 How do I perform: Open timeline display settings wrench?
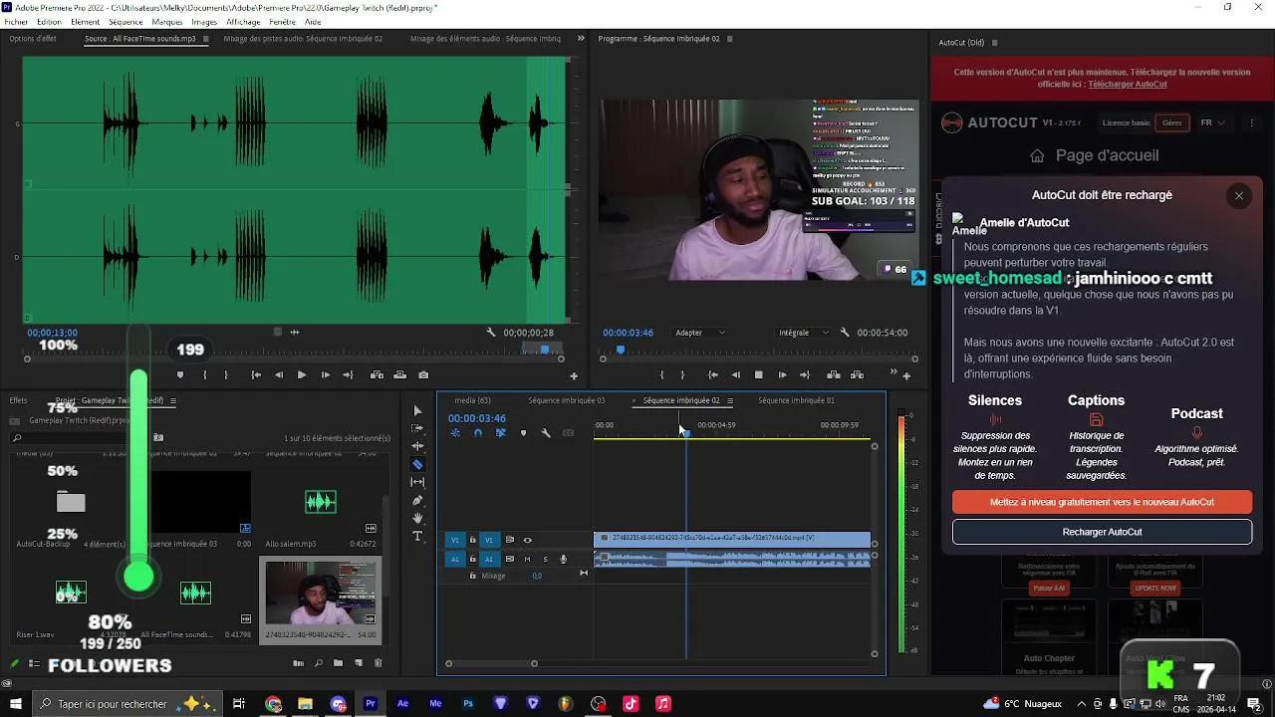pos(546,433)
